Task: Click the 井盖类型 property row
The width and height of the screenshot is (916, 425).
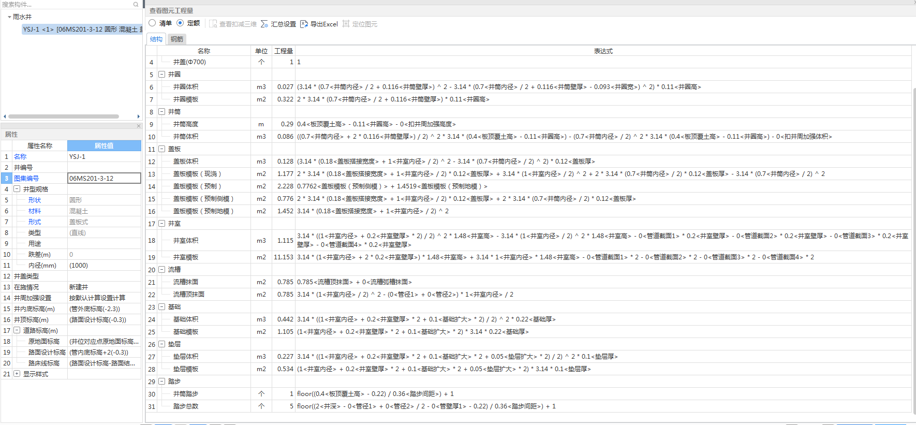Action: [71, 276]
